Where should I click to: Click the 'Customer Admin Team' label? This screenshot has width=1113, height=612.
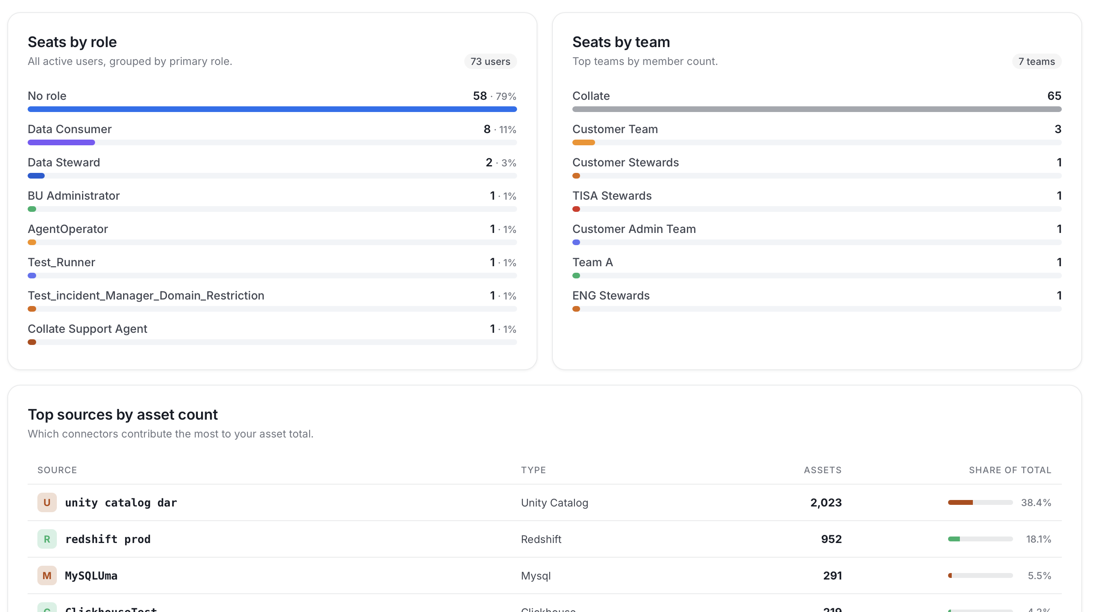634,229
